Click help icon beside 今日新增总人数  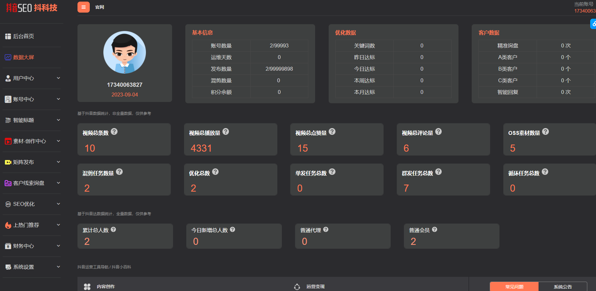point(232,229)
